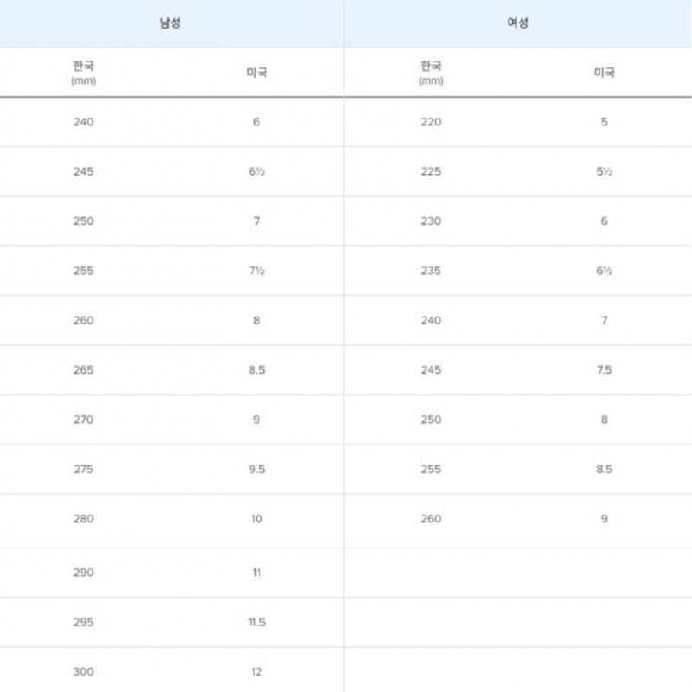Click the 남성 column group header
This screenshot has height=692, width=692.
170,22
